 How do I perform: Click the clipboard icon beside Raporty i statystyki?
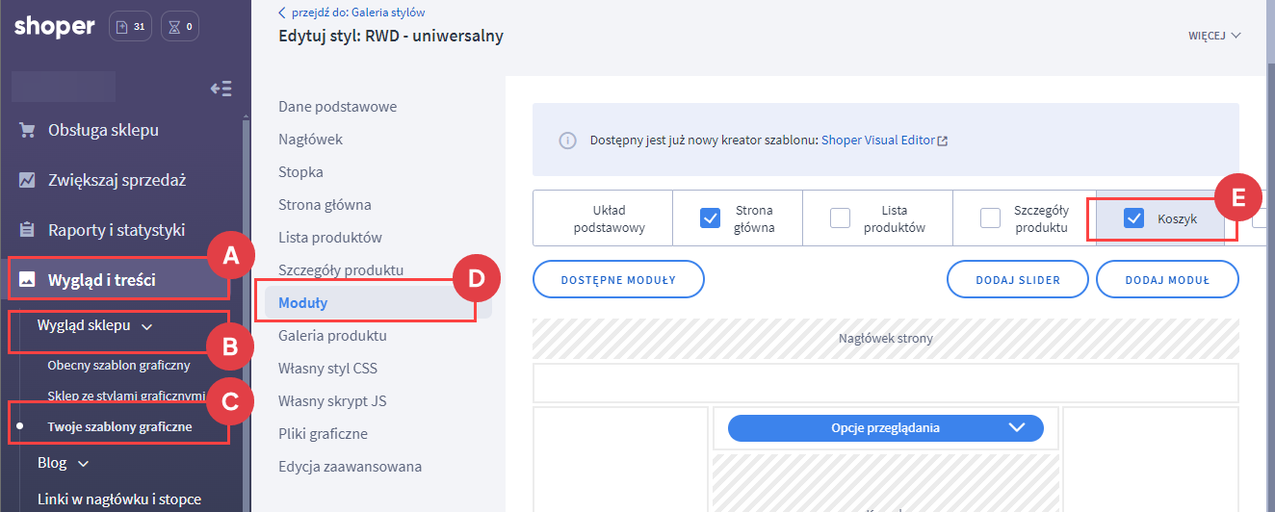[27, 230]
